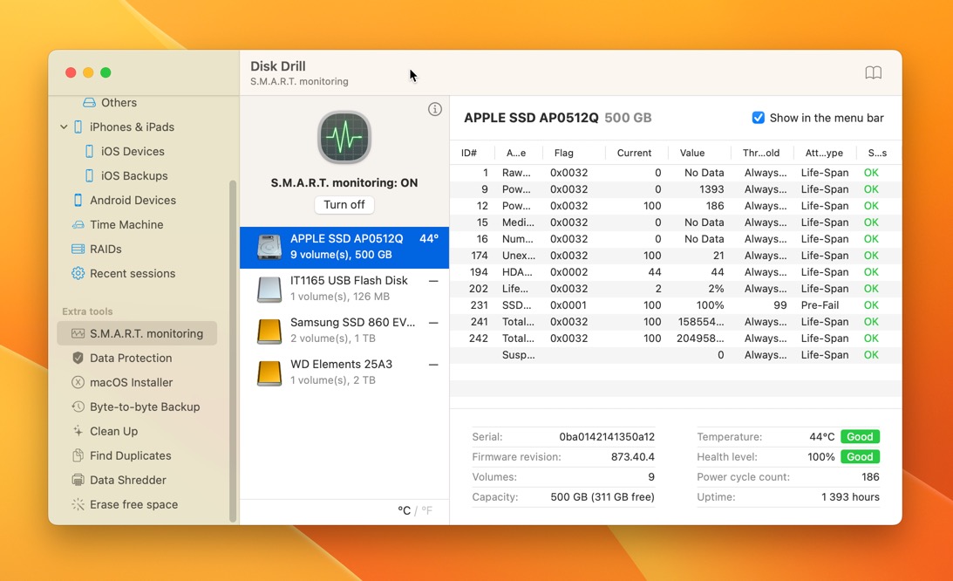Collapse the iPhones & iPads group

[64, 127]
